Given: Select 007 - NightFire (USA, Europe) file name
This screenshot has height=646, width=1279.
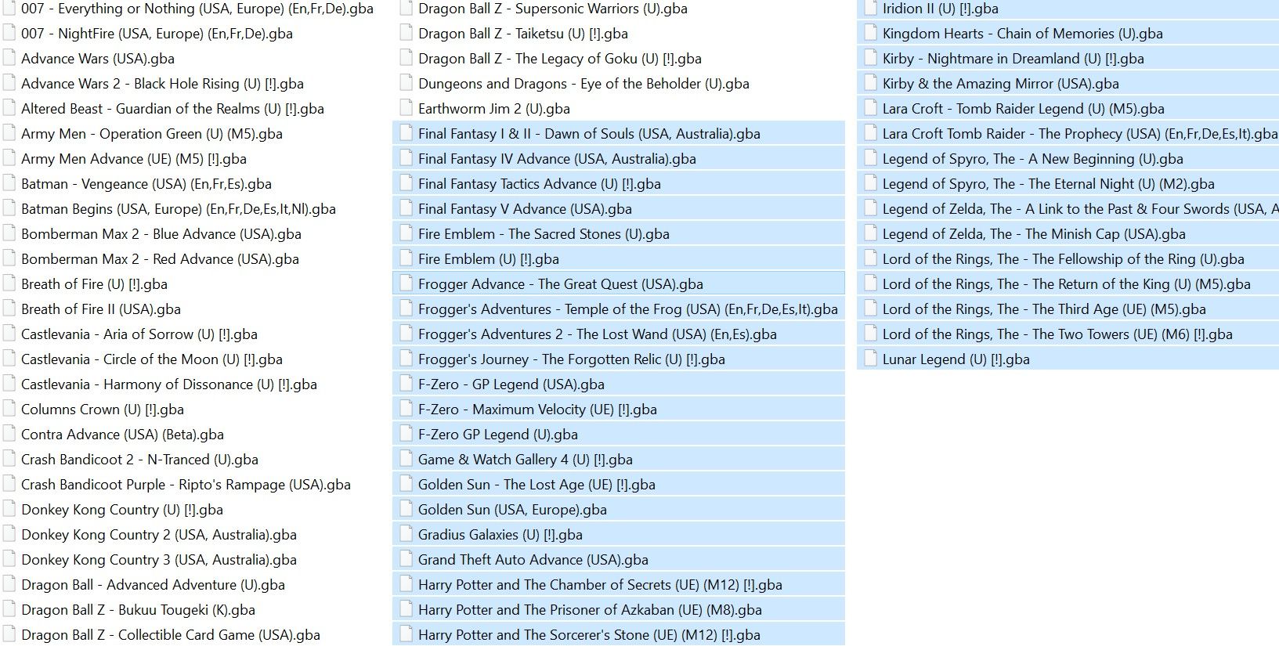Looking at the screenshot, I should point(157,34).
